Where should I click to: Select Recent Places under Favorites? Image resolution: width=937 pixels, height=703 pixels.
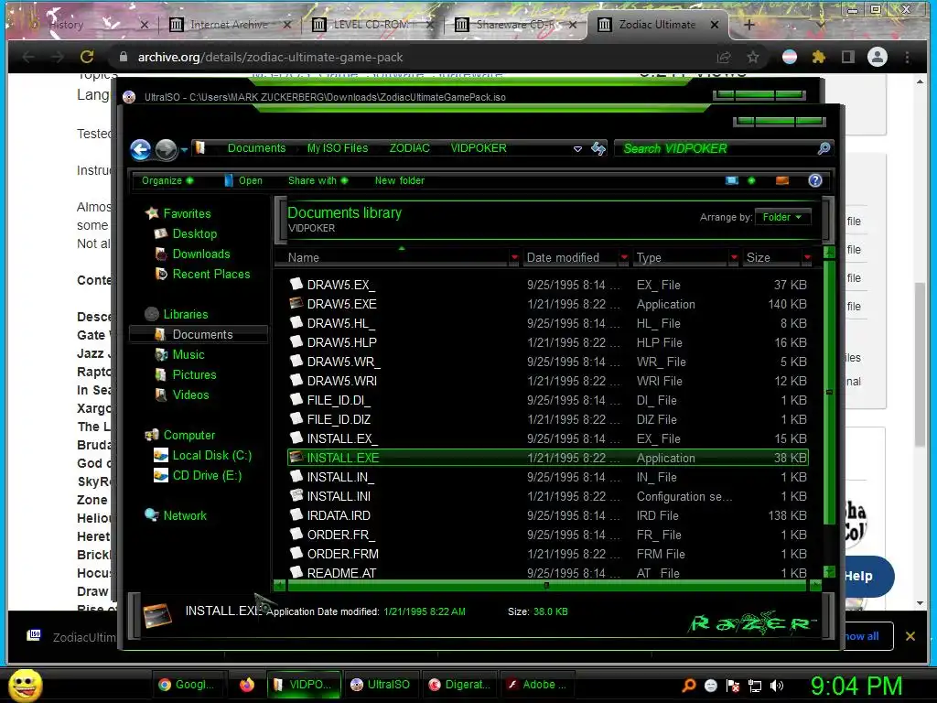point(202,274)
